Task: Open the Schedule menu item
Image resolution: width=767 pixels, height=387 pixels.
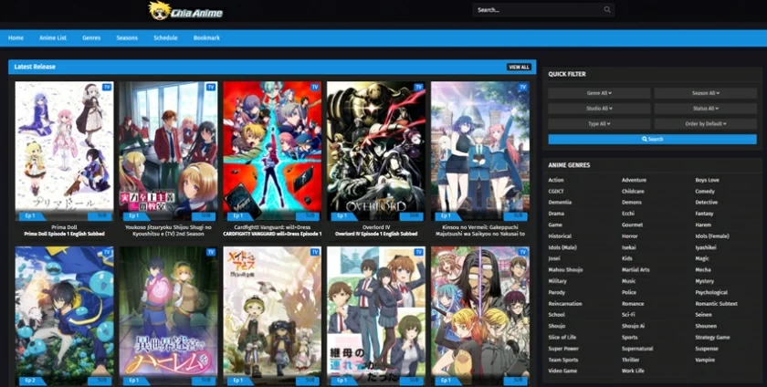Action: coord(165,37)
